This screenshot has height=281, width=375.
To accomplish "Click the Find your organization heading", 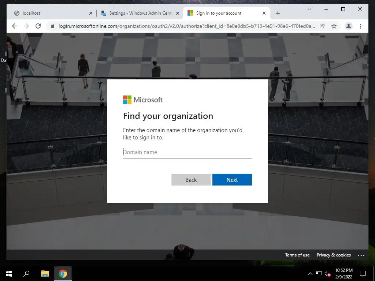I will click(168, 116).
